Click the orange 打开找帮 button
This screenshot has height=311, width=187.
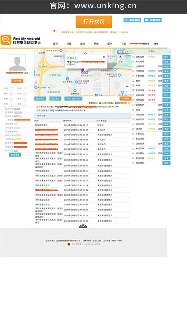click(94, 22)
